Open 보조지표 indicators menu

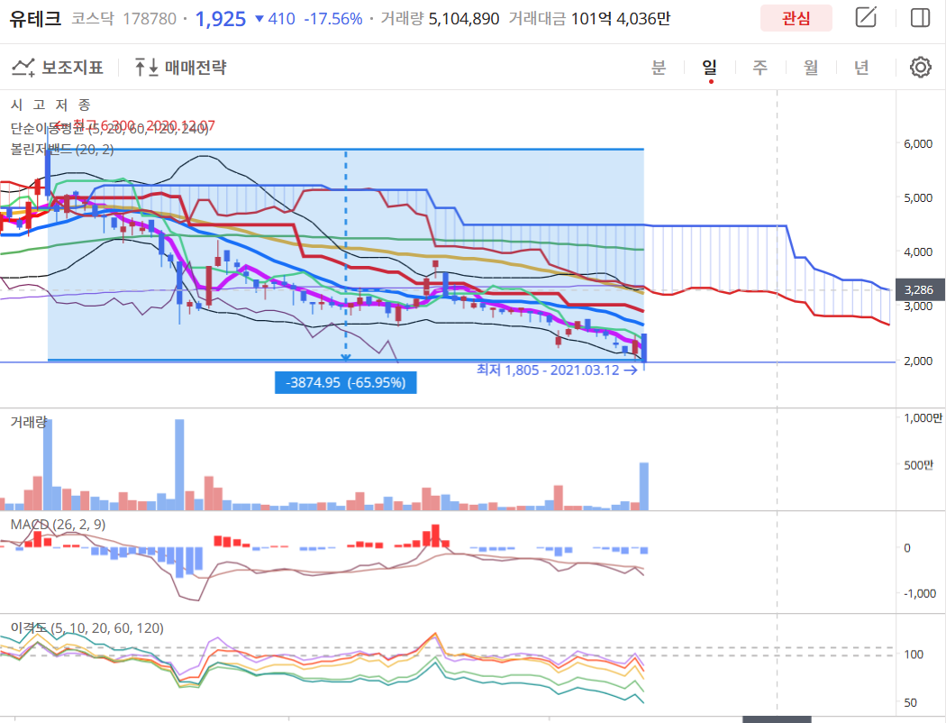tap(58, 67)
